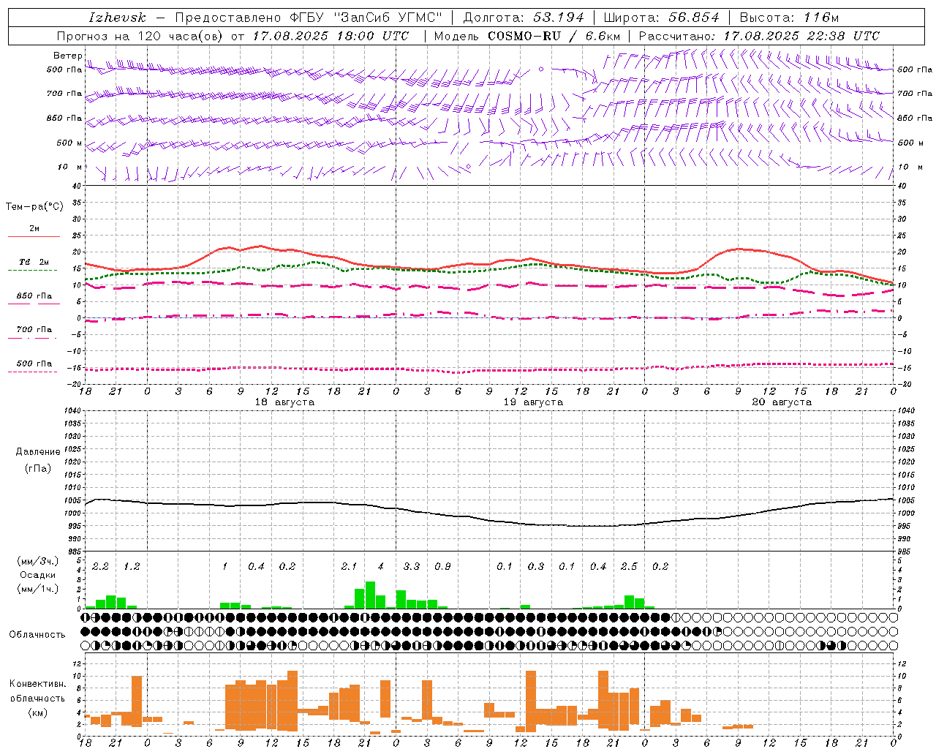The image size is (936, 749).
Task: Click the '1.2' three-hour precipitation value
Action: pyautogui.click(x=132, y=566)
